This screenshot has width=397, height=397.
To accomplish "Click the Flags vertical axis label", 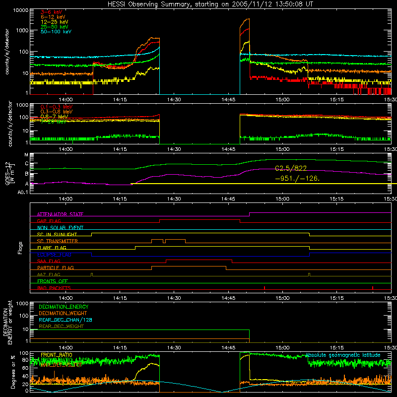I will [x=20, y=248].
